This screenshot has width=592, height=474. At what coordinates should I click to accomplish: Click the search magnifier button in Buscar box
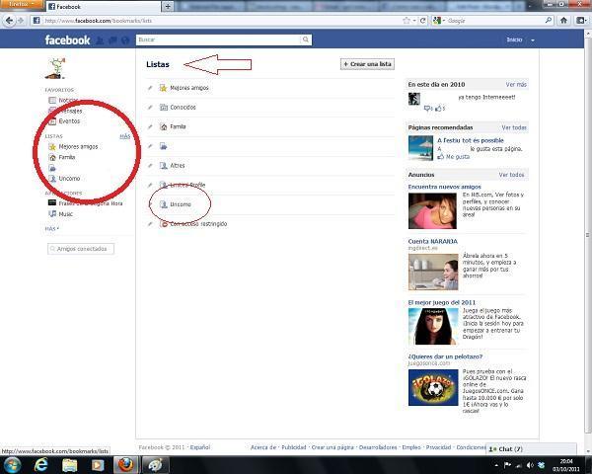click(306, 39)
